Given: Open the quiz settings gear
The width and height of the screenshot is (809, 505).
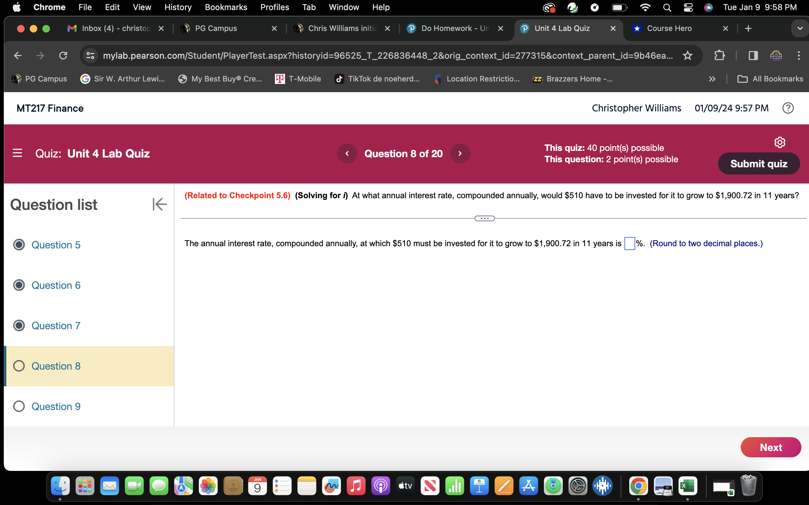Looking at the screenshot, I should click(780, 142).
